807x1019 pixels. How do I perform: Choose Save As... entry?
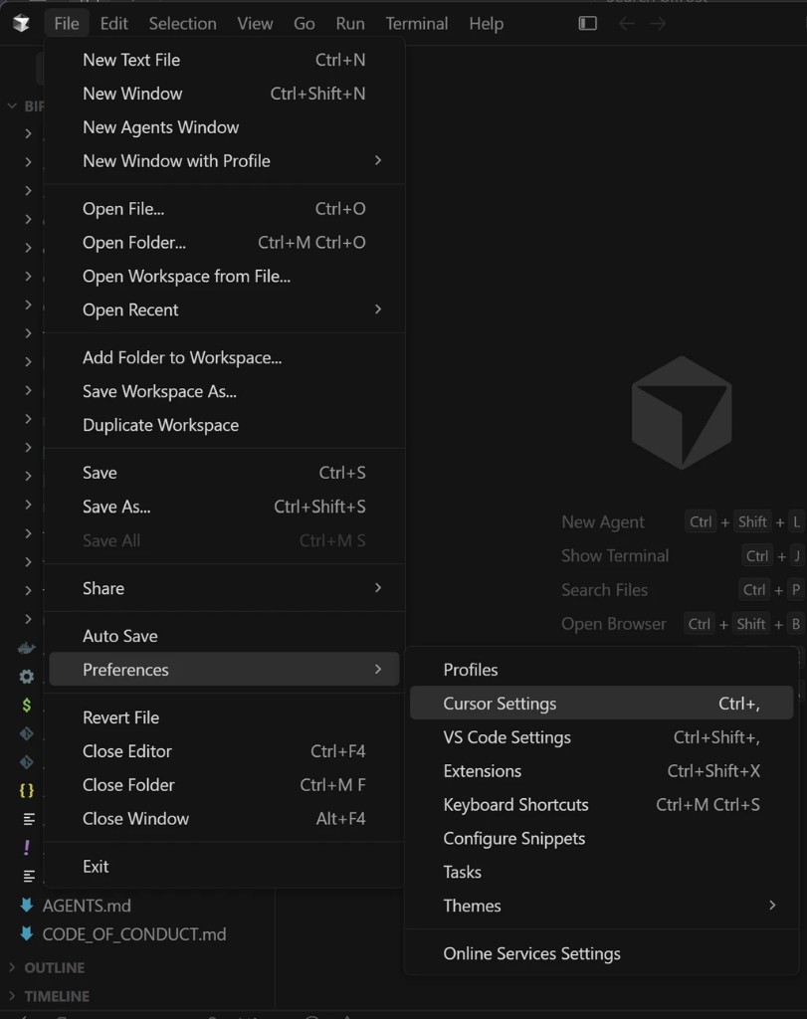pos(224,507)
